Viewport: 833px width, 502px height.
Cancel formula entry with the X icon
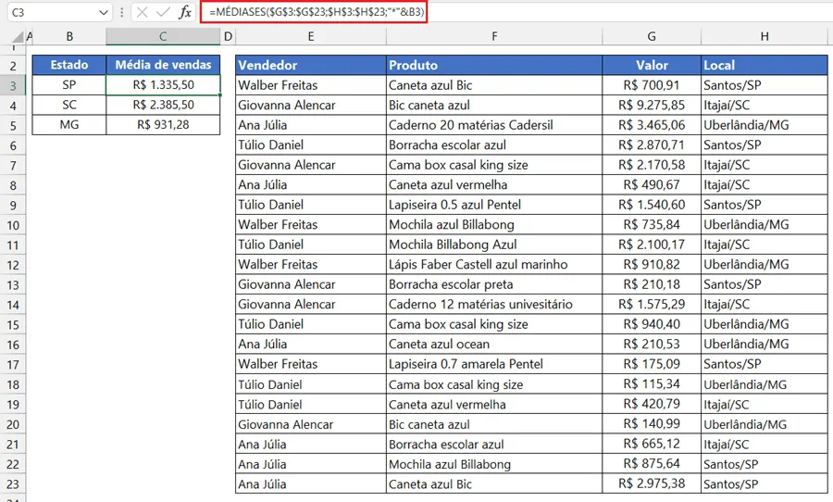click(x=142, y=12)
